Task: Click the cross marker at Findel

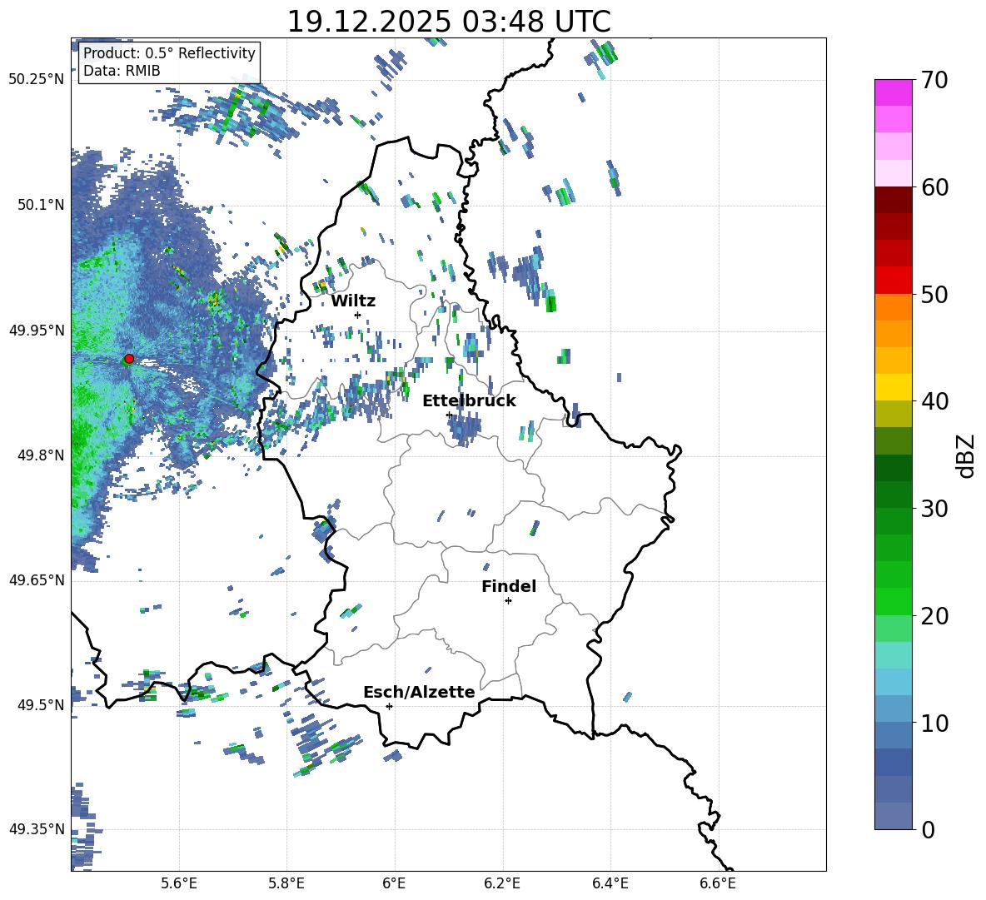Action: pos(509,601)
